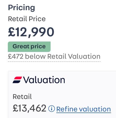Image resolution: width=116 pixels, height=118 pixels.
Task: Select the £12,990 retail price figure
Action: [31, 32]
